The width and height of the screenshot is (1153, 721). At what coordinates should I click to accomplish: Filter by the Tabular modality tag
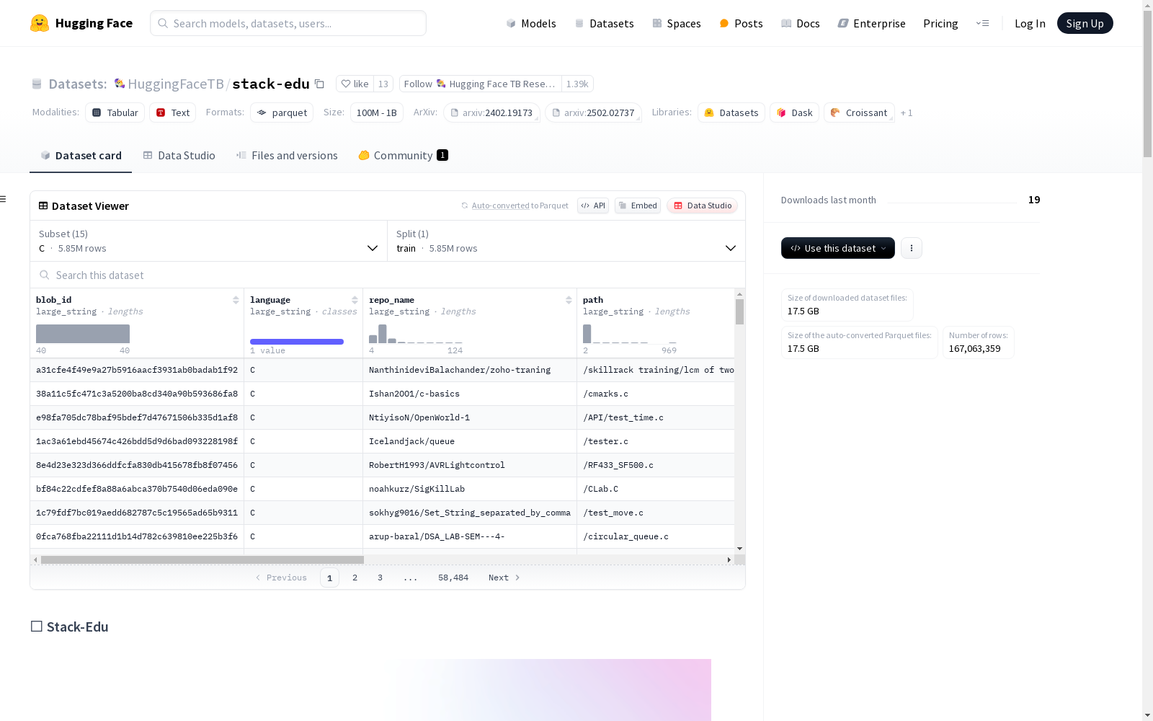(115, 112)
